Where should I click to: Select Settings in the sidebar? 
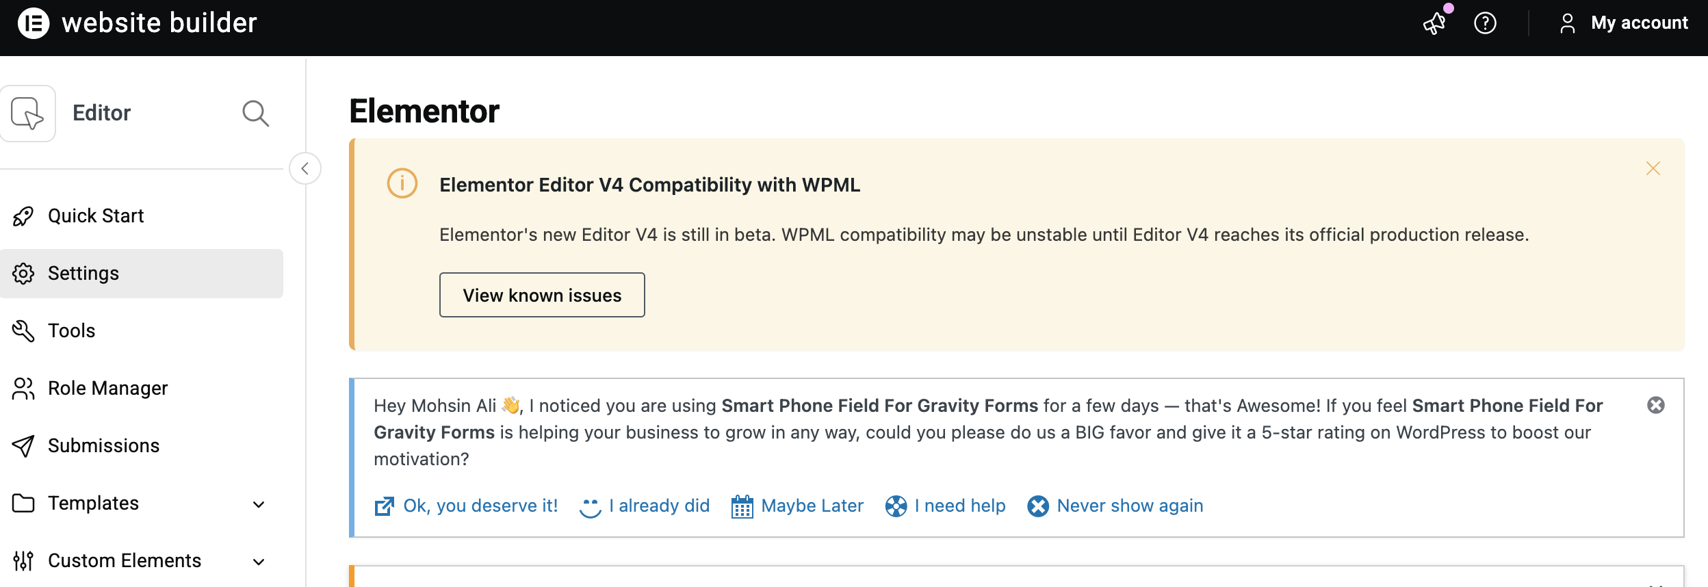(83, 274)
